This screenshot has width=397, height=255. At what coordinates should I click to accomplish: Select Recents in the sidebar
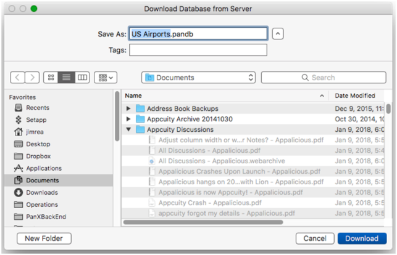[x=38, y=108]
